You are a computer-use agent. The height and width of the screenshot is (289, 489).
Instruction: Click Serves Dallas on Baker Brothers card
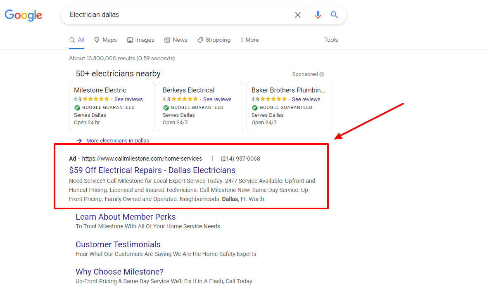(x=268, y=115)
